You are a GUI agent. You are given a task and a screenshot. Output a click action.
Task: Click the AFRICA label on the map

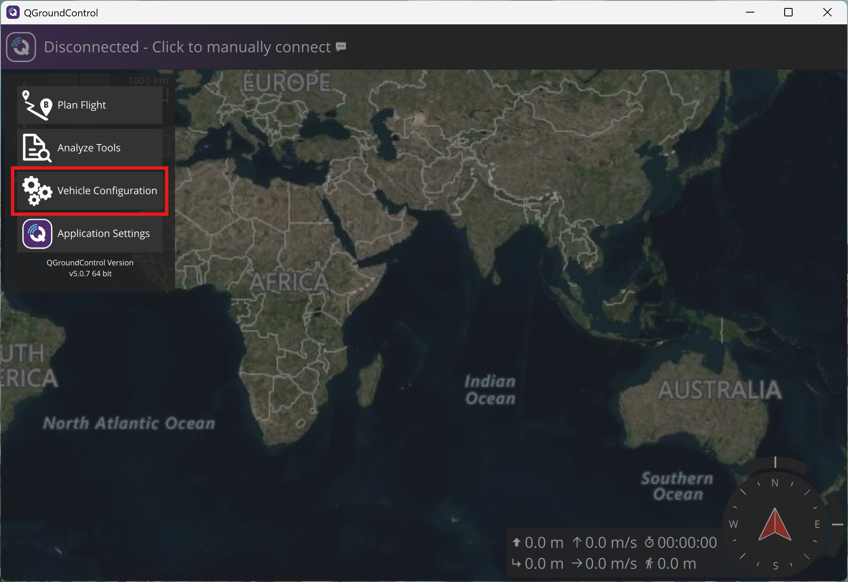pyautogui.click(x=290, y=282)
